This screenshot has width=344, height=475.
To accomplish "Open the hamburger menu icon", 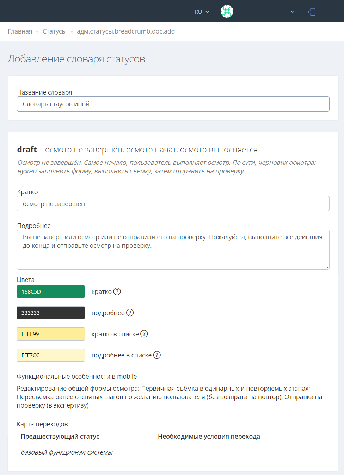I will click(332, 11).
